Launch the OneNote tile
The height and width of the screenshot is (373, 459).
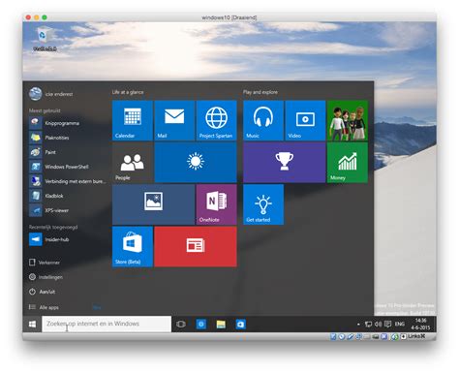coord(216,204)
